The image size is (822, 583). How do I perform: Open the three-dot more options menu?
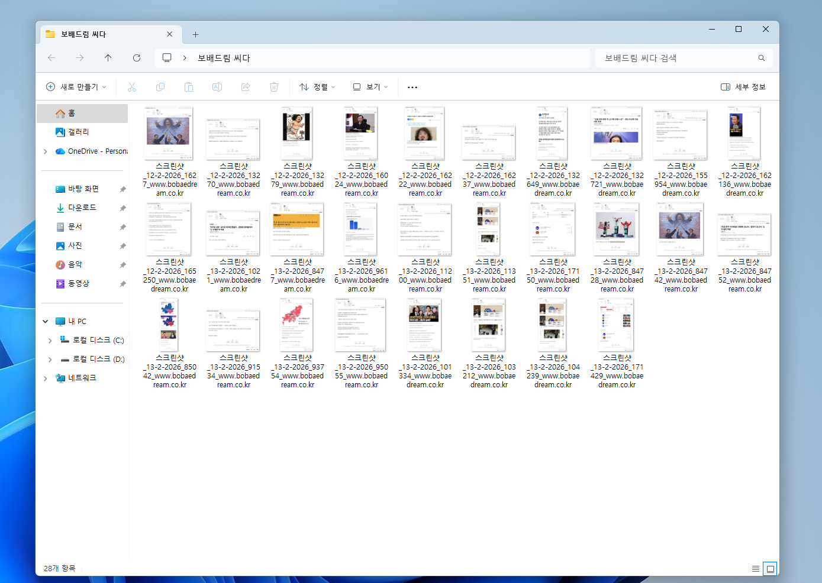tap(412, 87)
